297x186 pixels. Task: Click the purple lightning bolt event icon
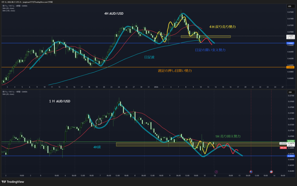point(216,172)
